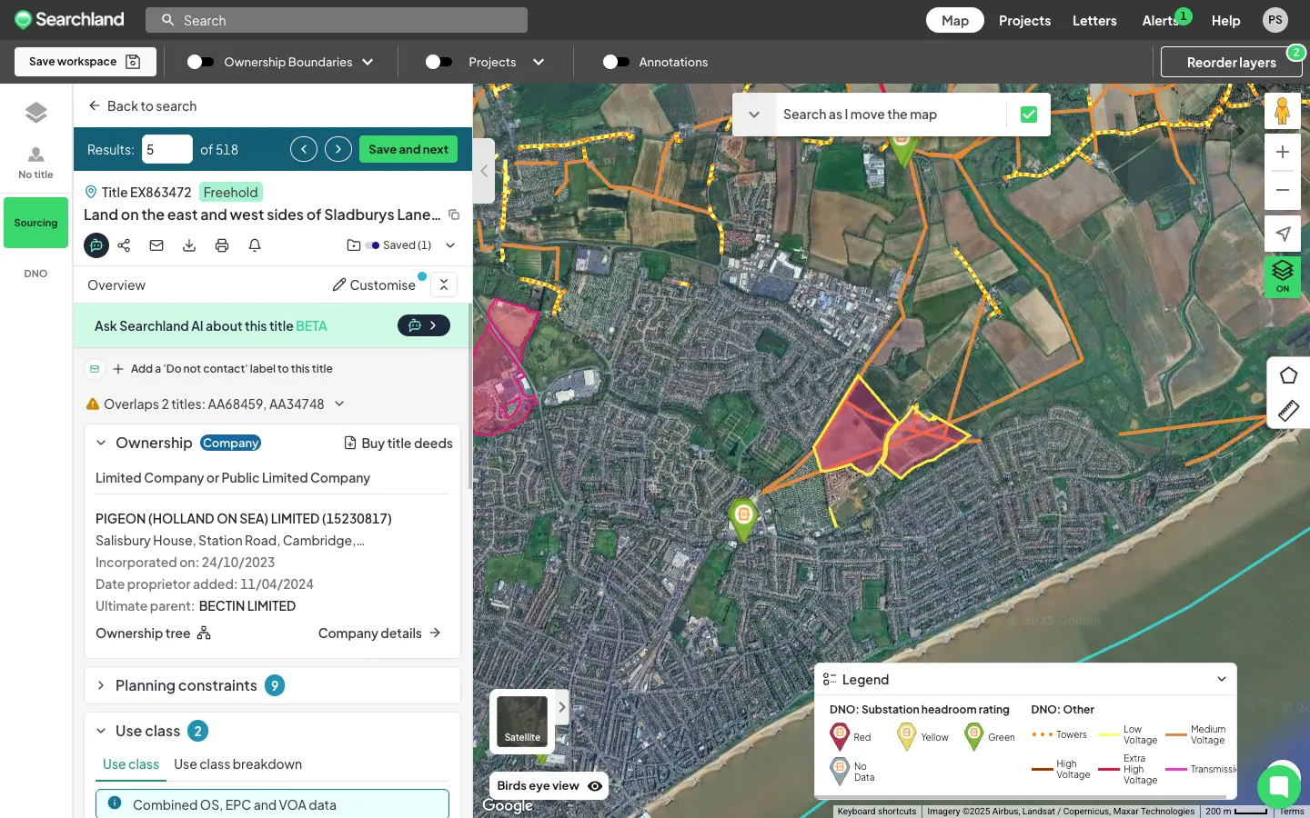The width and height of the screenshot is (1310, 818).
Task: Select the ruler measurement tool
Action: 1288,411
